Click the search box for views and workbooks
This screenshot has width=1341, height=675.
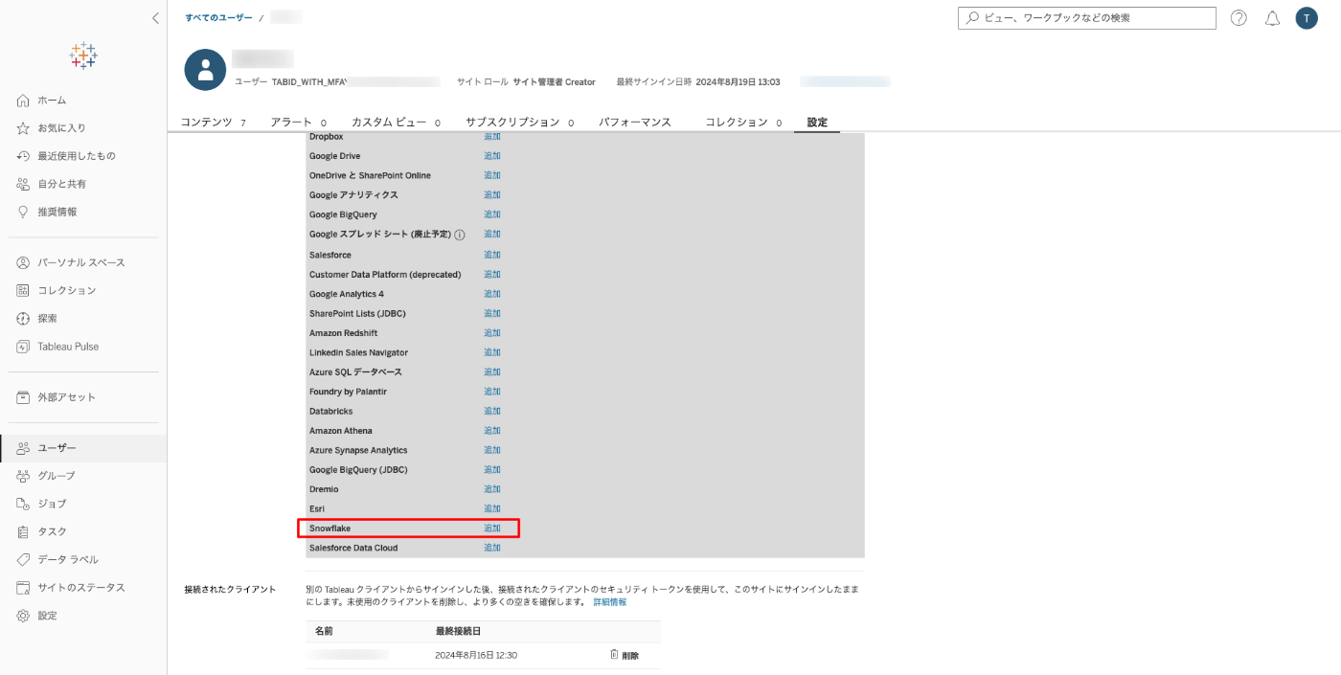(x=1087, y=18)
